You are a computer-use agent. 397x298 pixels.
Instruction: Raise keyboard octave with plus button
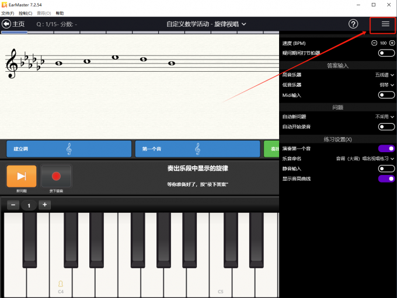tap(45, 205)
